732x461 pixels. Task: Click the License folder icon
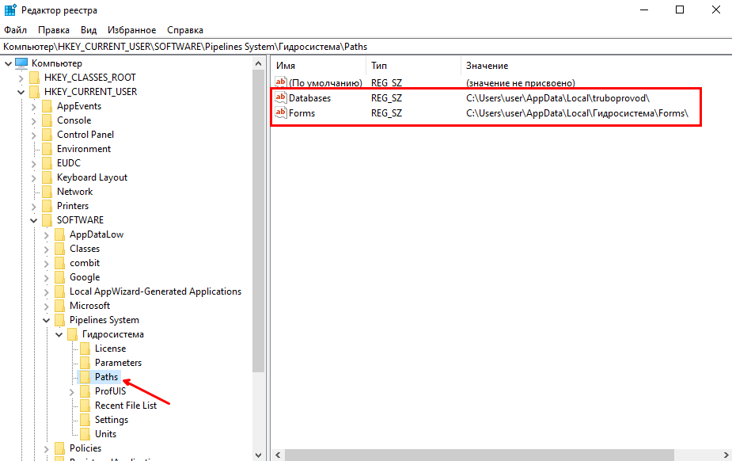(x=85, y=349)
